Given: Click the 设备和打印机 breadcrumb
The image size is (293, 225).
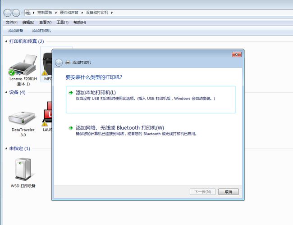Looking at the screenshot, I should tap(97, 13).
